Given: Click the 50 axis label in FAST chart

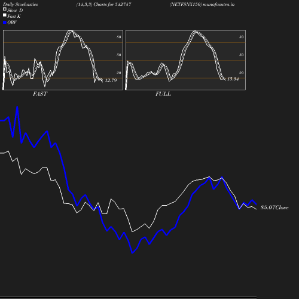Looking at the screenshot, I should click(119, 55).
